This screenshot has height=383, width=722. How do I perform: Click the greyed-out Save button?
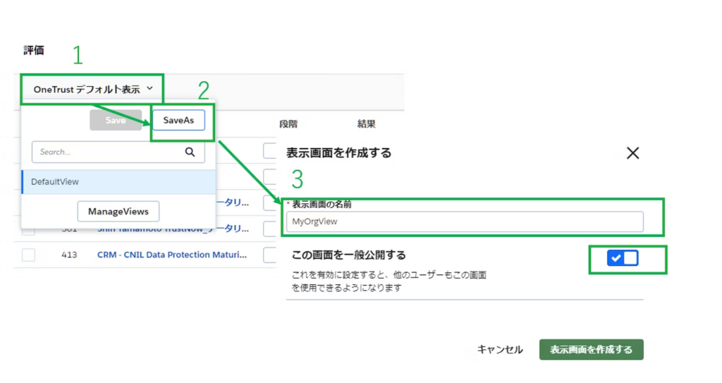coord(116,121)
